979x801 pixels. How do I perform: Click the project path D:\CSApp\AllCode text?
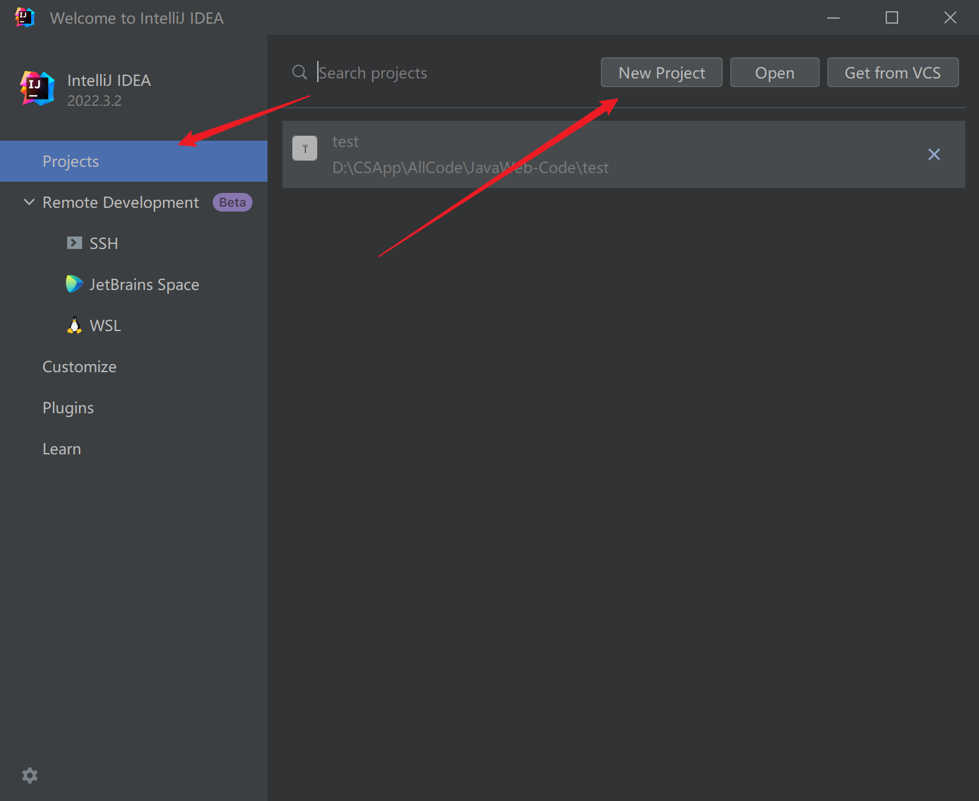click(x=470, y=167)
